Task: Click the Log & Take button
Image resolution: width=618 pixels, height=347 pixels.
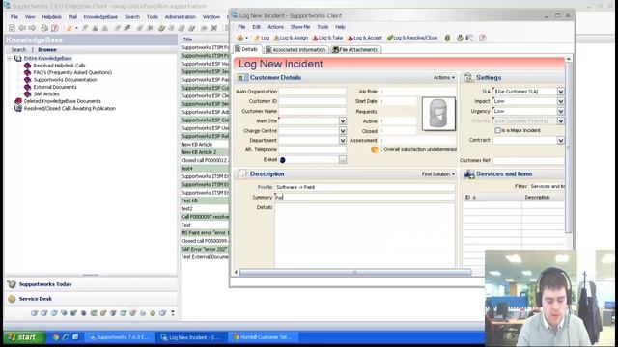Action: 327,38
